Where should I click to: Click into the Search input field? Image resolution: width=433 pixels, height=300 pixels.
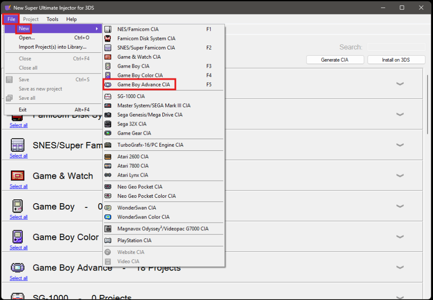point(396,47)
